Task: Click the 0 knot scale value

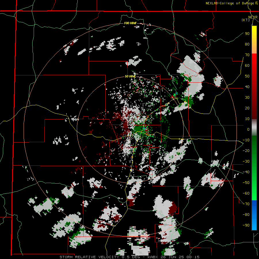Action: click(248, 129)
